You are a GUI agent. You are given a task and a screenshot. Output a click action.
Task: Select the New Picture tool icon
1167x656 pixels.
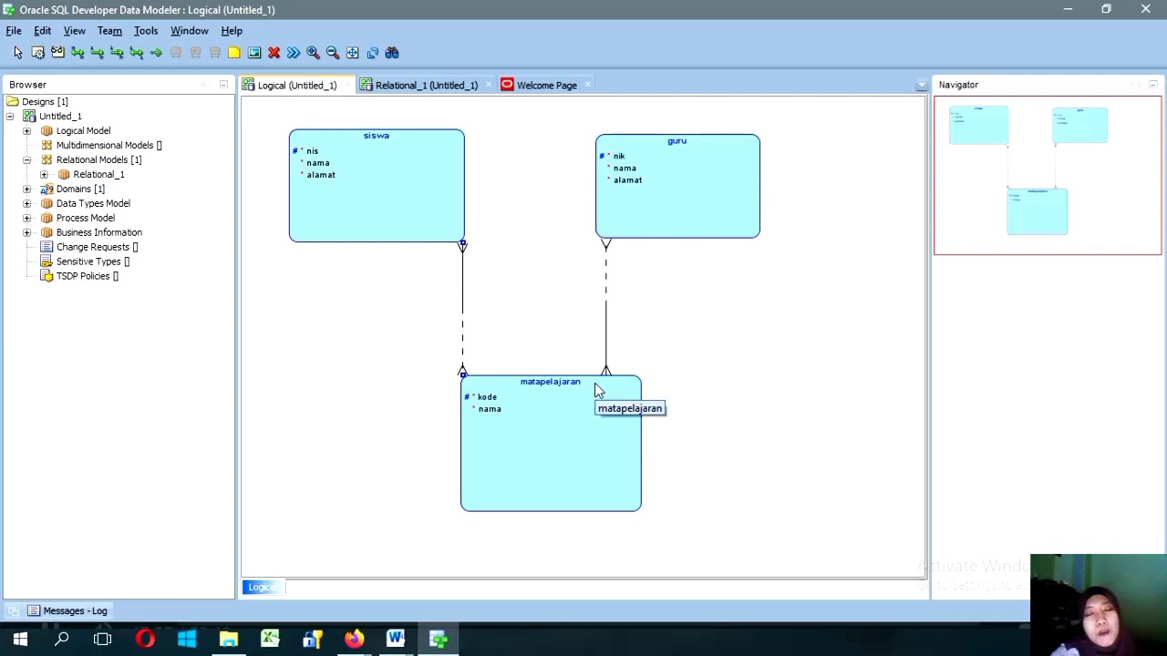coord(254,53)
